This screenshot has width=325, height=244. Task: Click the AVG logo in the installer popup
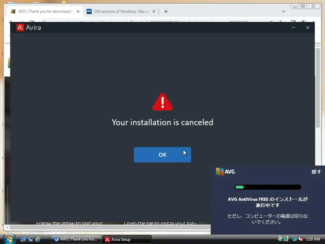[x=226, y=172]
